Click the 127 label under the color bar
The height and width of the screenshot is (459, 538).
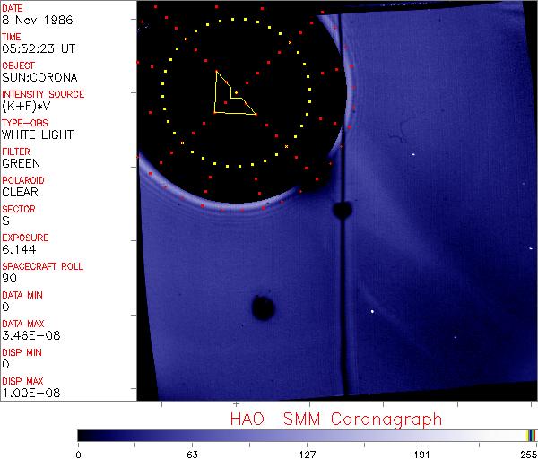[x=307, y=454]
